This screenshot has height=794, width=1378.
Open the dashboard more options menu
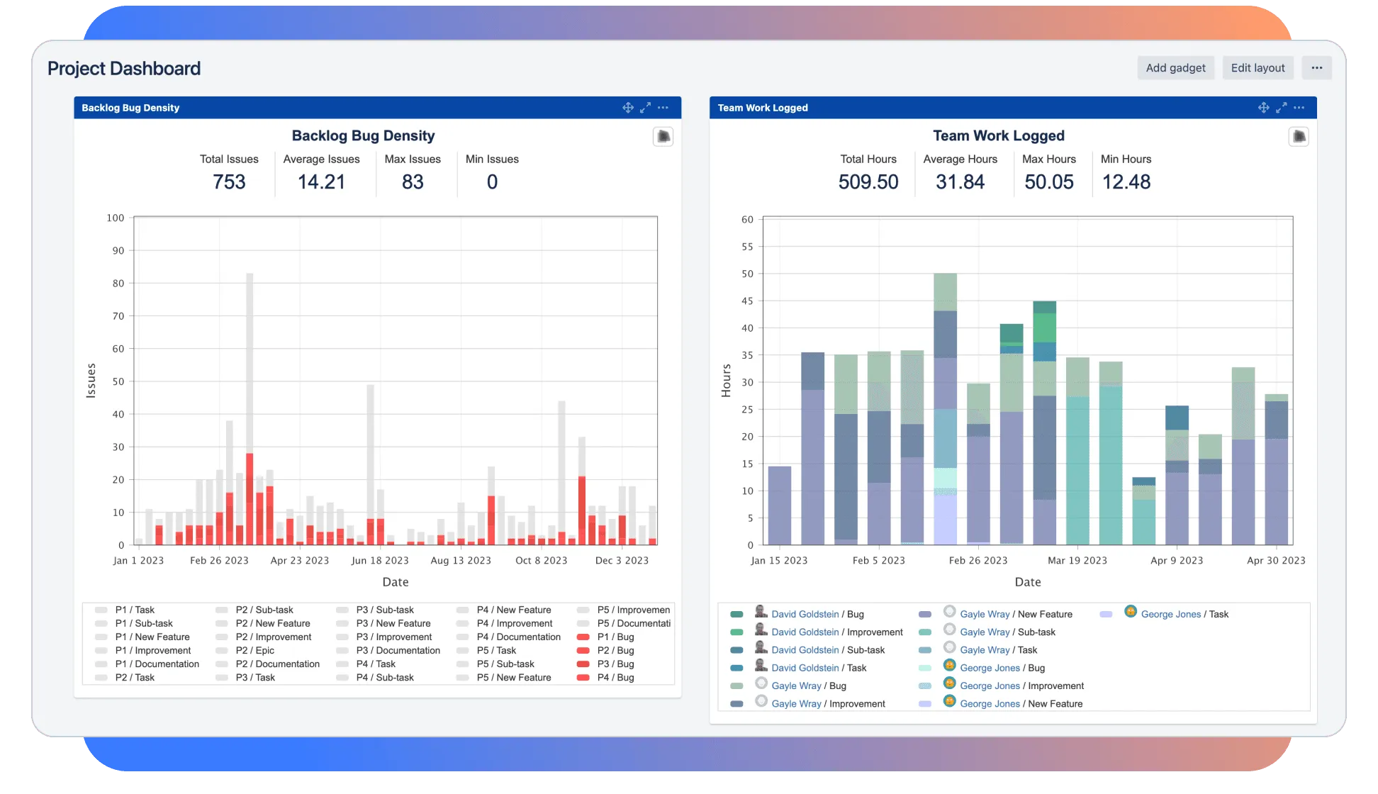pos(1316,68)
